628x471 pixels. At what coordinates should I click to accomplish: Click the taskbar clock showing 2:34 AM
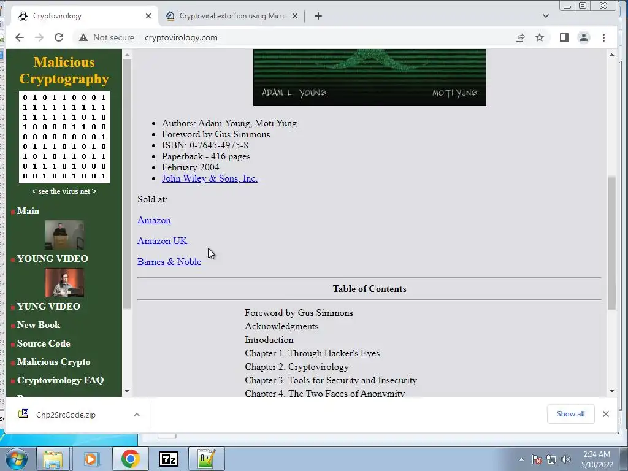597,459
